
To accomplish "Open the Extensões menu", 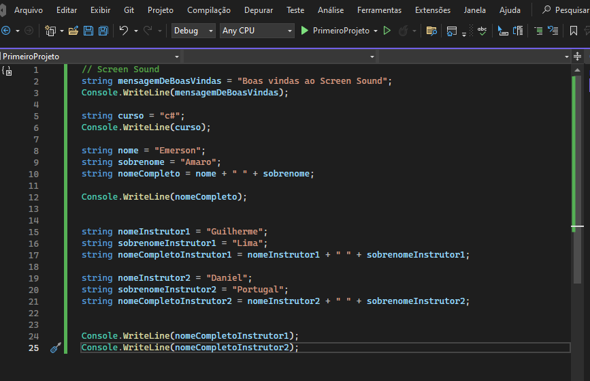I will tap(433, 10).
